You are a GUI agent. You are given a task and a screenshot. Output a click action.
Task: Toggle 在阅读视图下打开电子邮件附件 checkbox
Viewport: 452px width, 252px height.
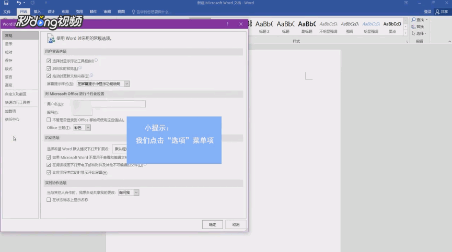49,165
